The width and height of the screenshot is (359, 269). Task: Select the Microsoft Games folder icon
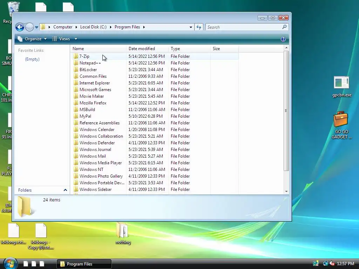coord(76,89)
